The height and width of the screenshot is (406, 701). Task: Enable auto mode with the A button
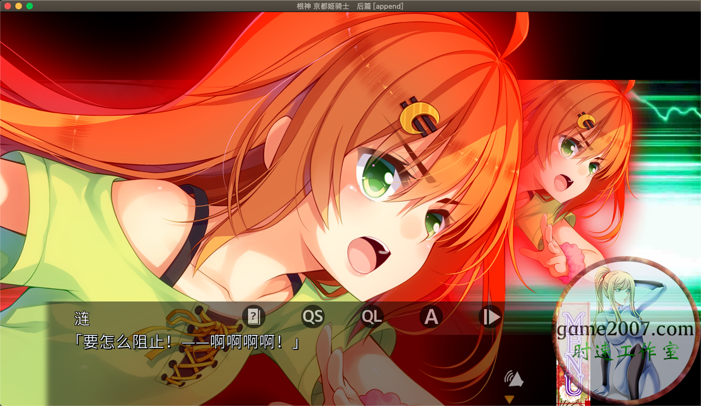(x=431, y=317)
